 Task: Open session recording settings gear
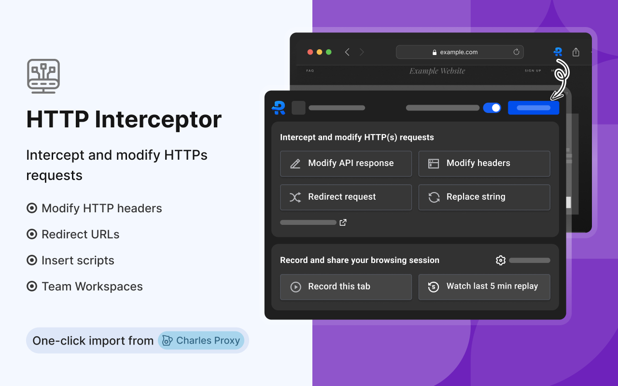pos(501,261)
